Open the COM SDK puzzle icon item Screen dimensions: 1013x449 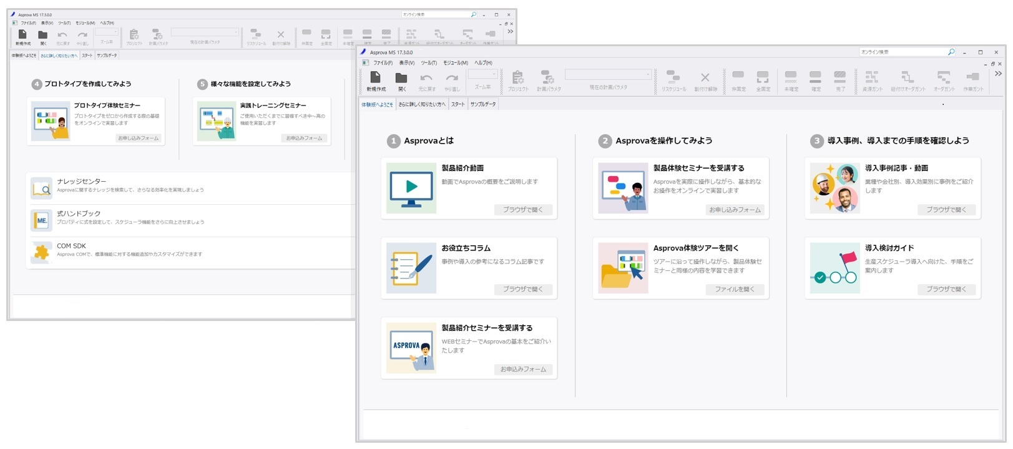pyautogui.click(x=42, y=252)
